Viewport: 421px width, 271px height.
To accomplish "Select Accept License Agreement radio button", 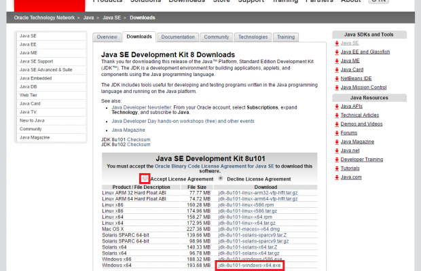I will pyautogui.click(x=145, y=179).
